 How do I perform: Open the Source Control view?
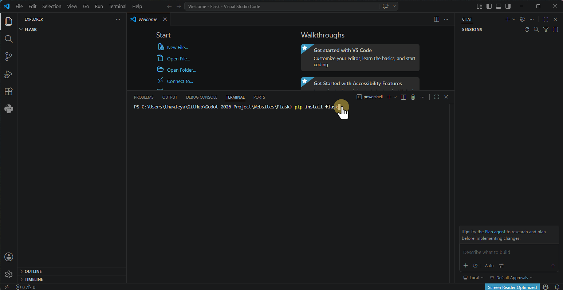click(9, 56)
